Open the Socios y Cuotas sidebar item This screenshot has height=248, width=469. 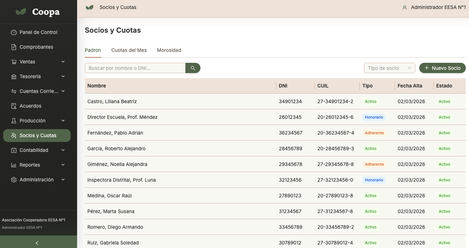tap(37, 136)
